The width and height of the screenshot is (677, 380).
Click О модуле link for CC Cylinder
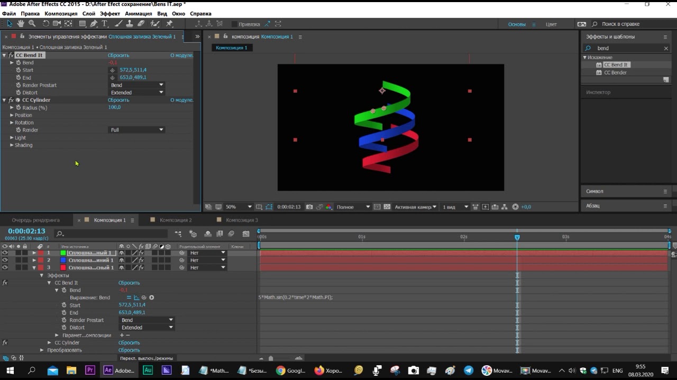click(181, 100)
